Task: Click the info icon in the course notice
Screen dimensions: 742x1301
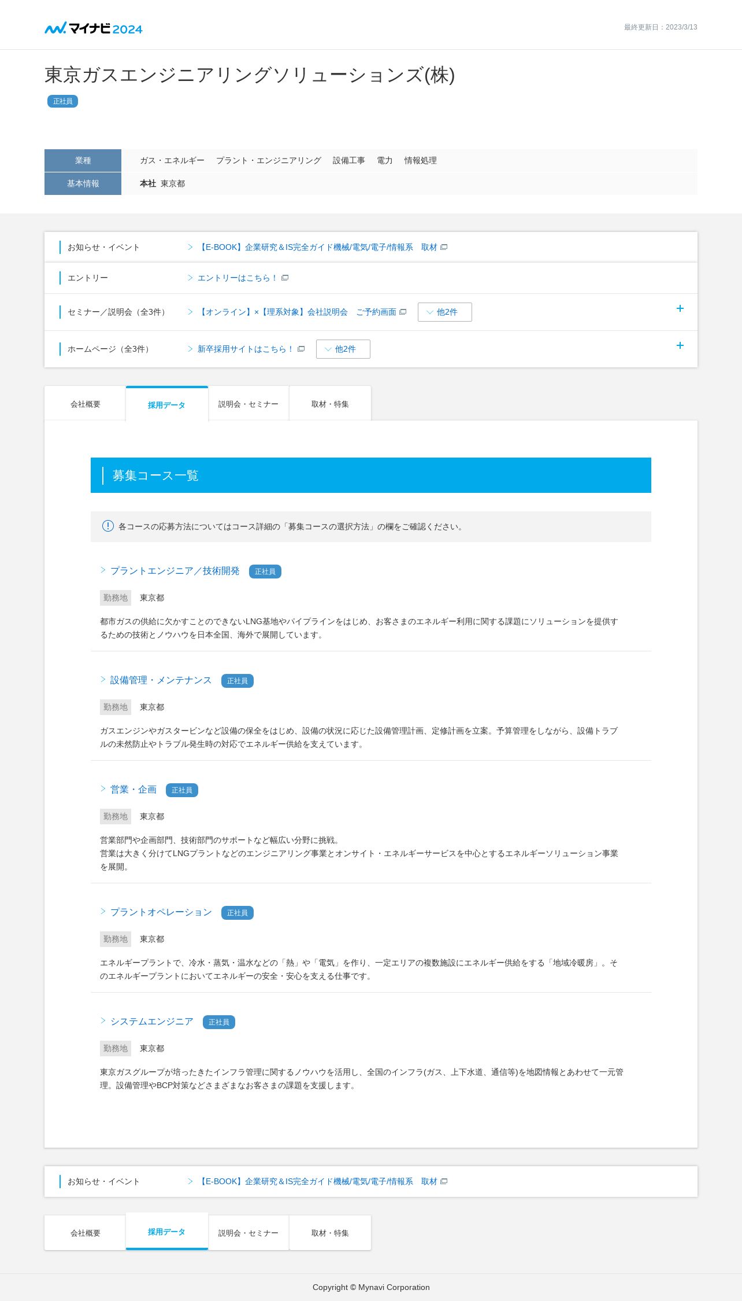Action: (108, 526)
